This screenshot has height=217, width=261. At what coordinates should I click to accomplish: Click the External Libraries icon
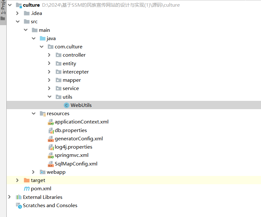point(19,197)
